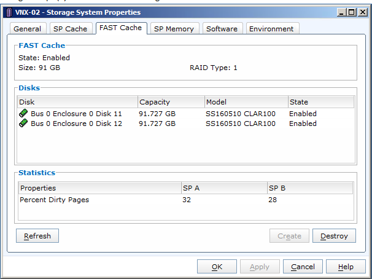Click the Apply button
The height and width of the screenshot is (279, 372).
click(x=260, y=267)
